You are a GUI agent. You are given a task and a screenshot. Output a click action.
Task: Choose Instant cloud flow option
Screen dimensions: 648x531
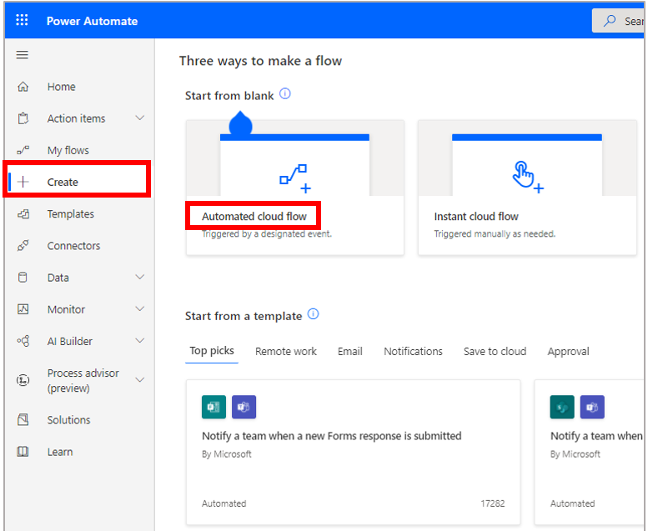(527, 188)
